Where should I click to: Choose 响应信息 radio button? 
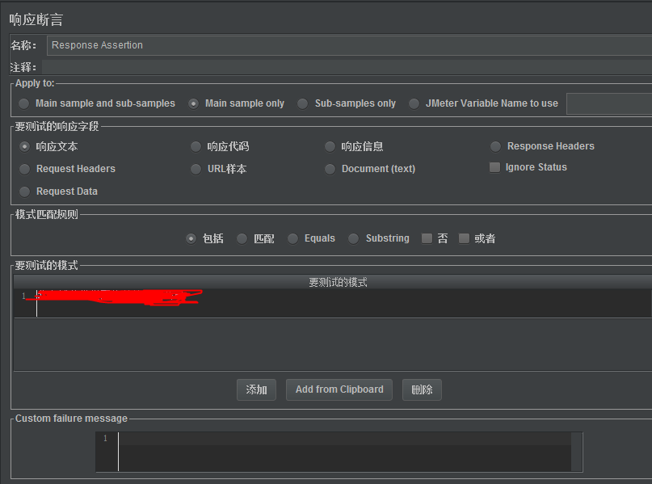[330, 146]
